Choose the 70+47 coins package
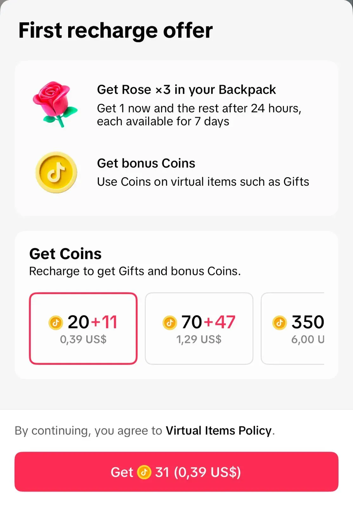The height and width of the screenshot is (508, 353). pyautogui.click(x=199, y=328)
